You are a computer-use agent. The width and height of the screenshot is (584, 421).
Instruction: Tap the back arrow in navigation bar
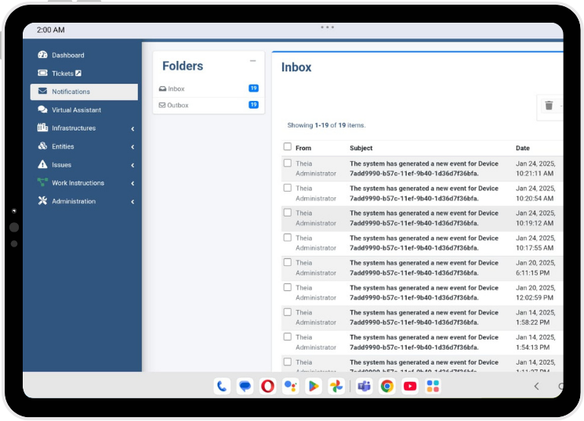point(536,387)
